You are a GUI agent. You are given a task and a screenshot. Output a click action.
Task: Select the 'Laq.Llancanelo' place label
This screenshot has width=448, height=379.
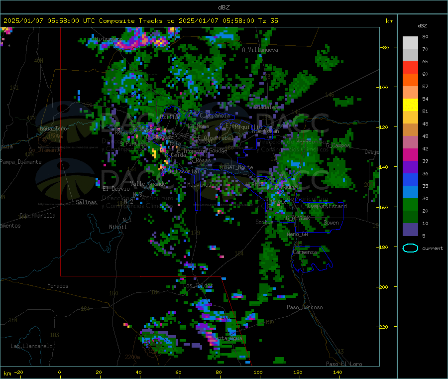[31, 346]
